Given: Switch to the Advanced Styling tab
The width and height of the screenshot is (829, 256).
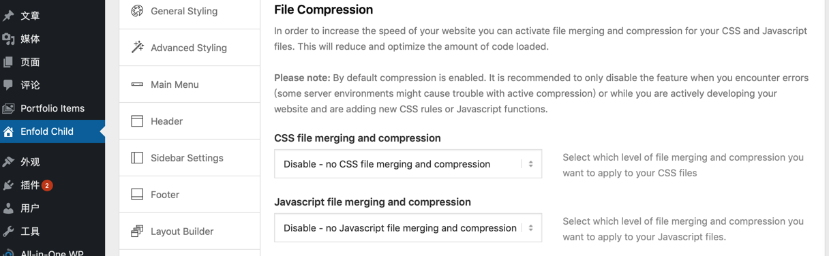Looking at the screenshot, I should pyautogui.click(x=190, y=48).
